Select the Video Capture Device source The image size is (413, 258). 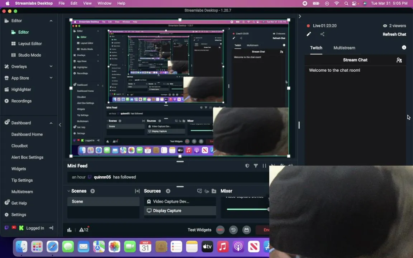coord(180,201)
